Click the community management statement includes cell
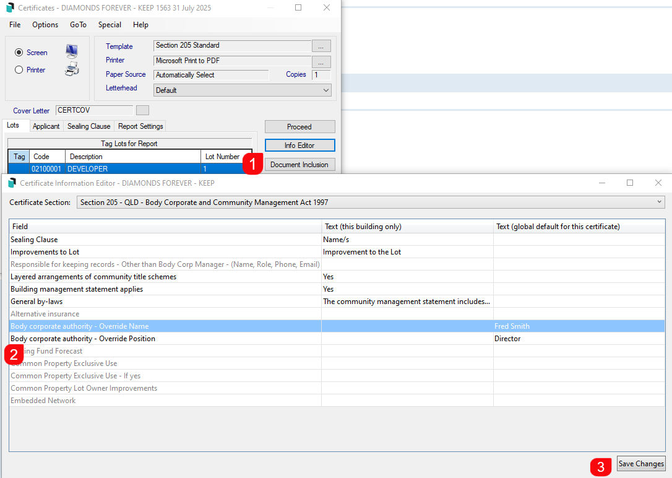The image size is (672, 478). 407,302
